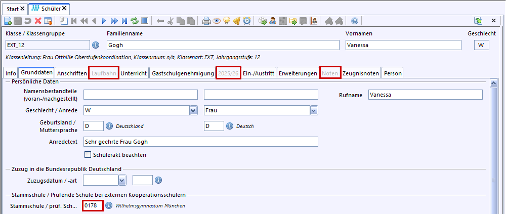Viewport: 506px width, 214px height.
Task: Open the Zeugnisnoten tab
Action: pyautogui.click(x=361, y=73)
